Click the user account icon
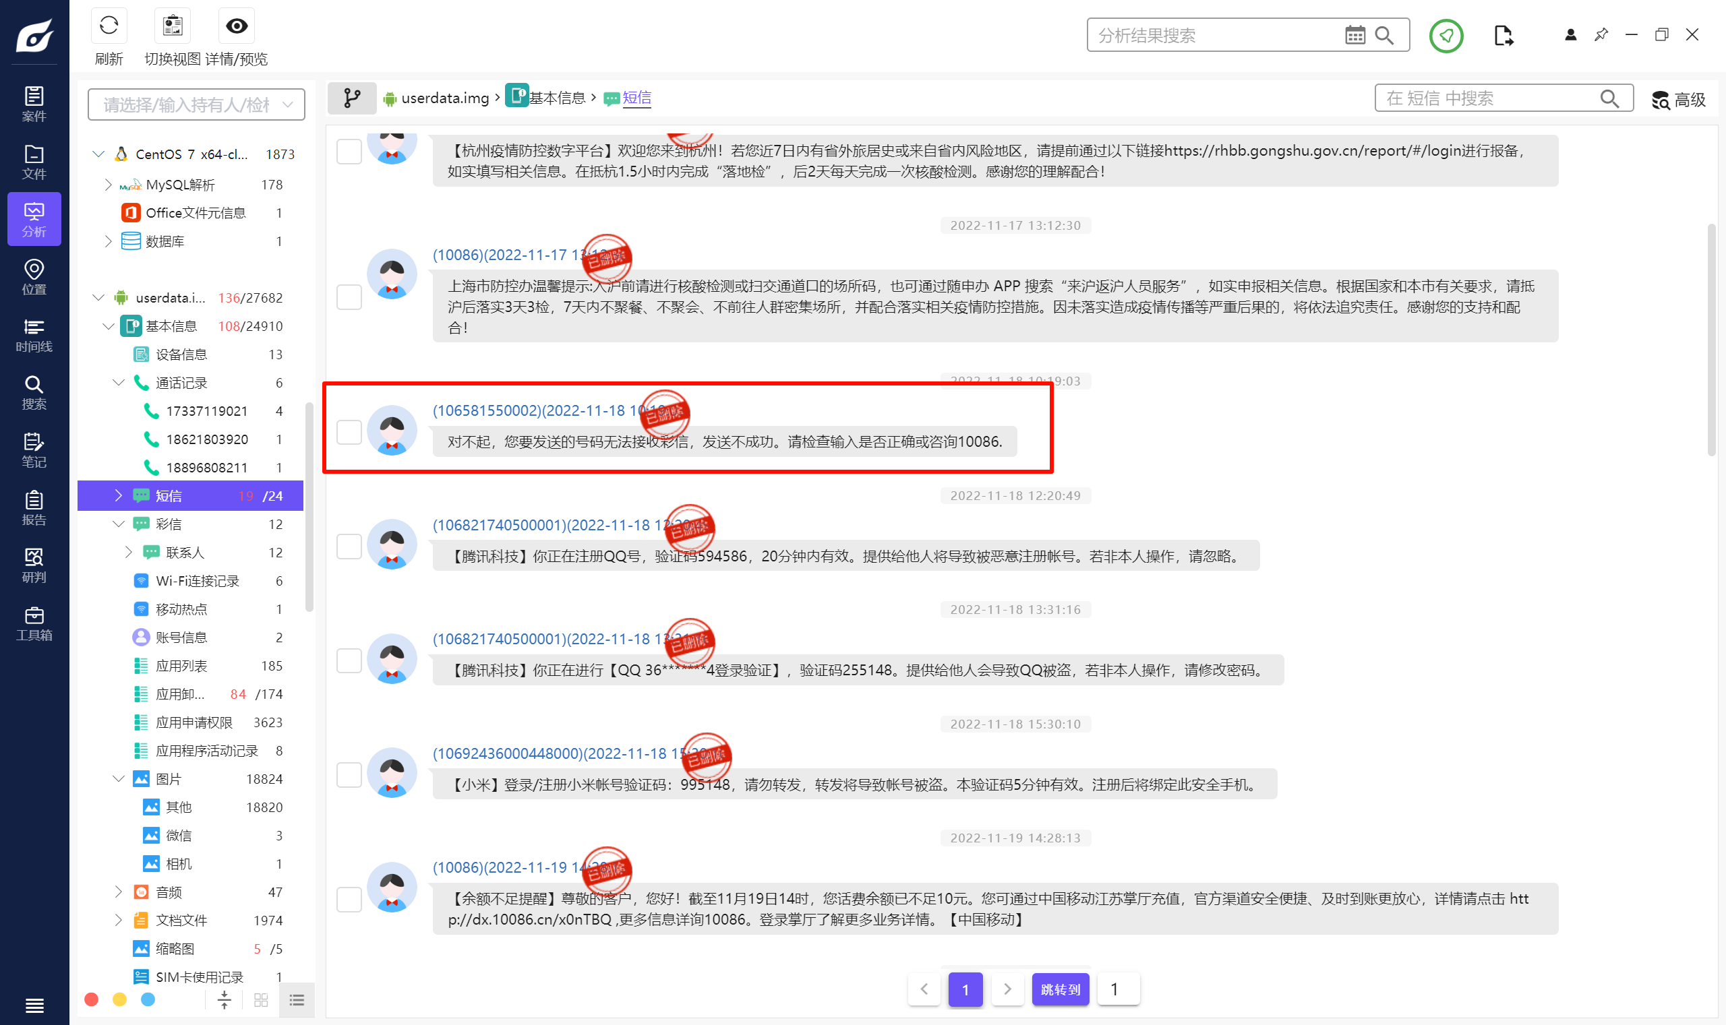The height and width of the screenshot is (1025, 1726). (x=1570, y=34)
